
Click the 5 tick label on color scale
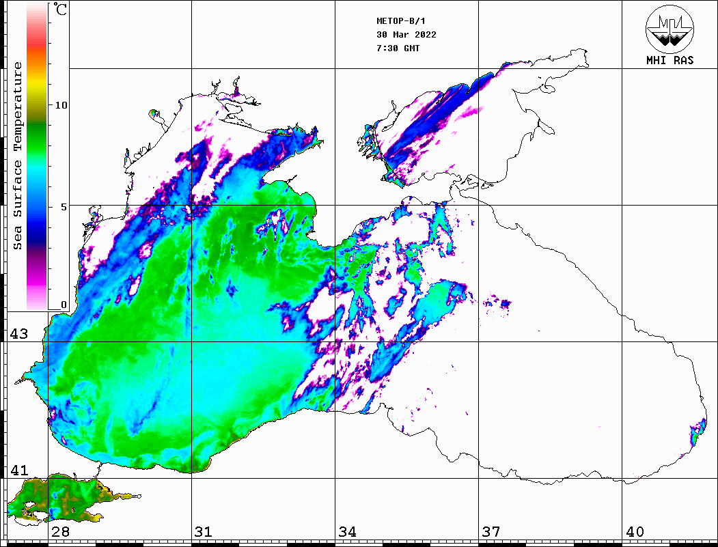[x=64, y=208]
